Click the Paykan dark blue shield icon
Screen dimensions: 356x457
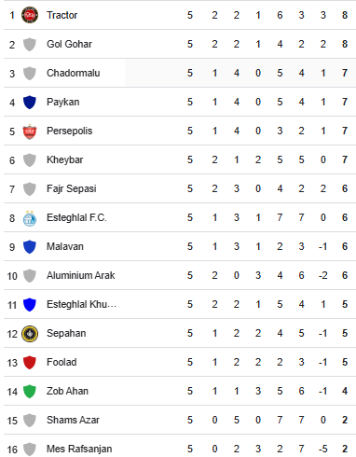30,103
